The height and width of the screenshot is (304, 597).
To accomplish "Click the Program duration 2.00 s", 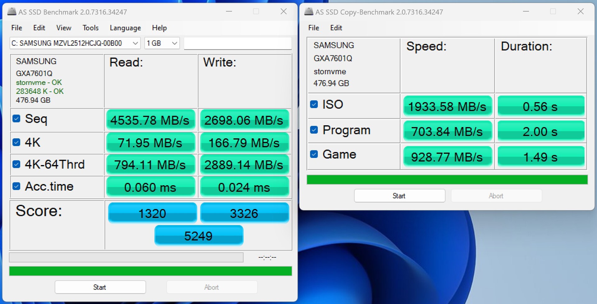I will (541, 131).
